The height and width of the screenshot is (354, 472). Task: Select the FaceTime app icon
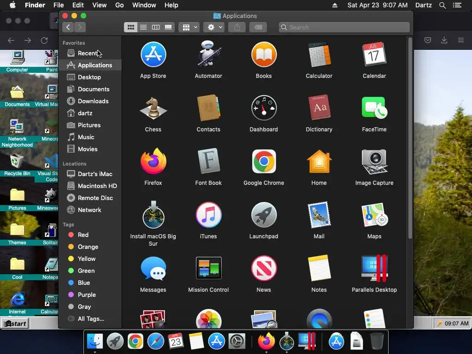374,108
